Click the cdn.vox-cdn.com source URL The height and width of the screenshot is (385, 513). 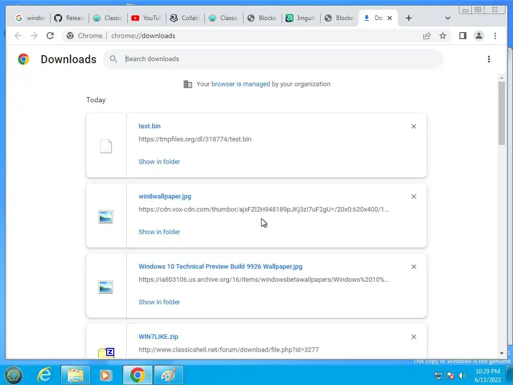pos(264,210)
